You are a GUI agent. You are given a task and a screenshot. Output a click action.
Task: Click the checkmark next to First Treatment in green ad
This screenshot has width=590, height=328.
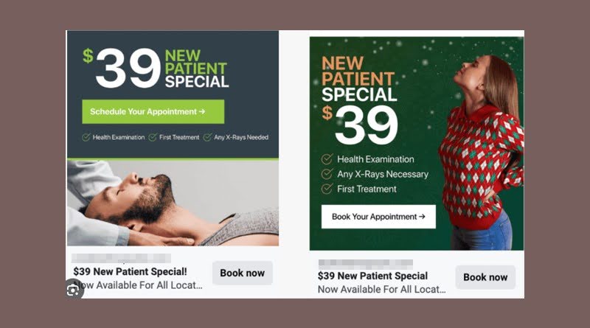click(327, 189)
